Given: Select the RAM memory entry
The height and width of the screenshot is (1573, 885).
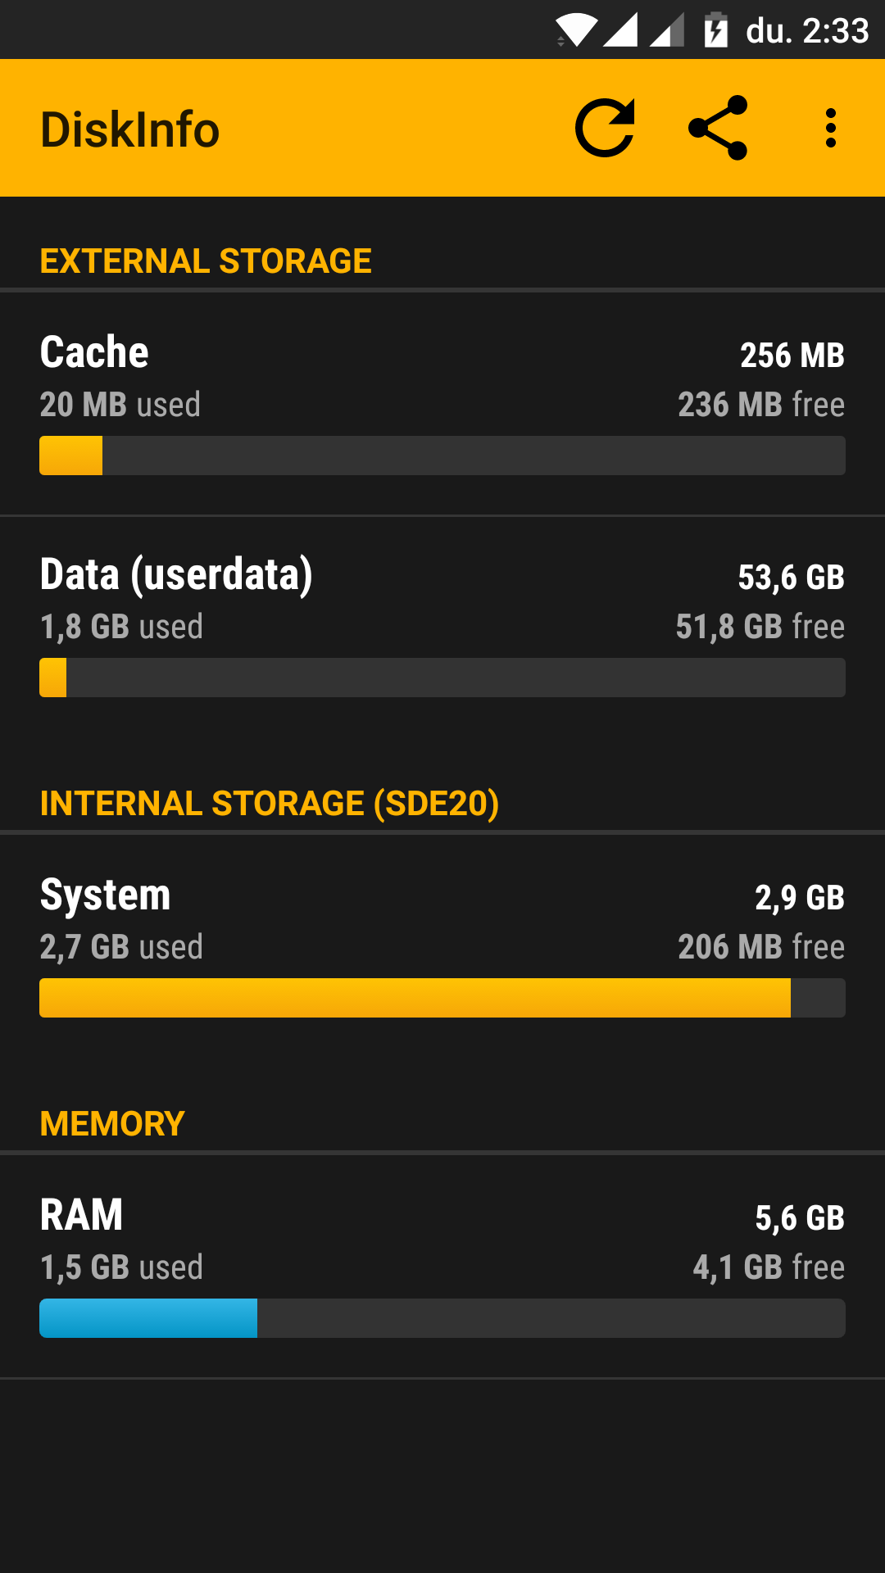Looking at the screenshot, I should tap(442, 1240).
